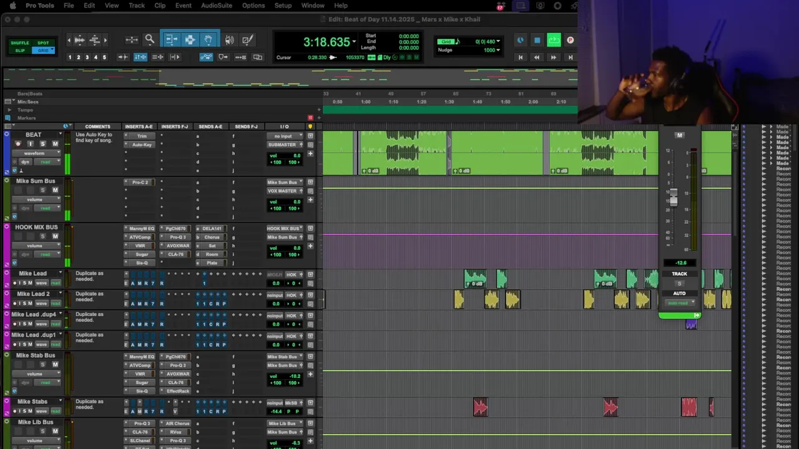Click the VOX MASTER output selector
The width and height of the screenshot is (799, 449).
283,191
